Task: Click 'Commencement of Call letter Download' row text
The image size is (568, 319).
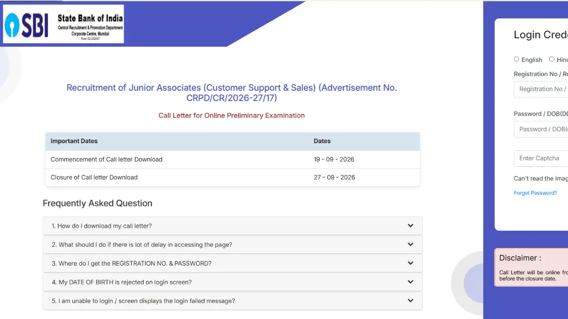Action: [106, 159]
